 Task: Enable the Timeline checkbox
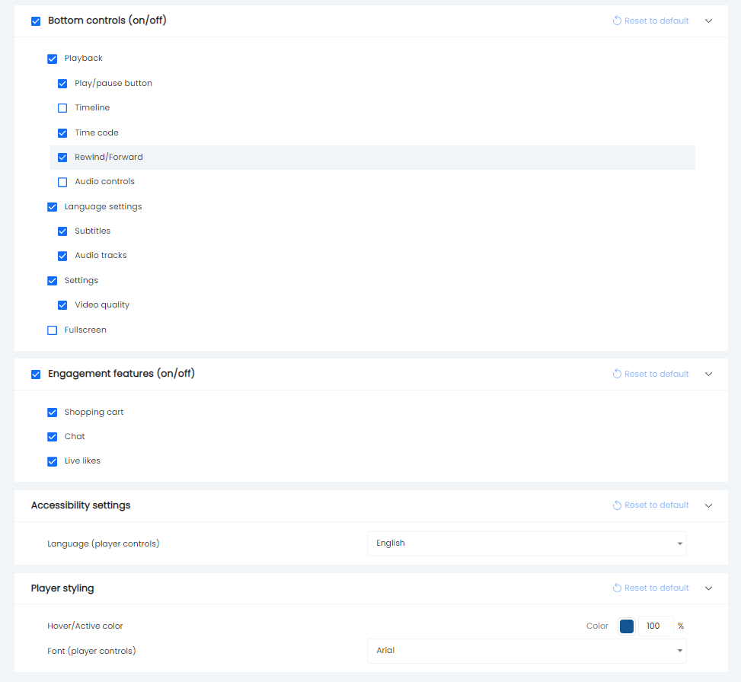click(x=62, y=108)
